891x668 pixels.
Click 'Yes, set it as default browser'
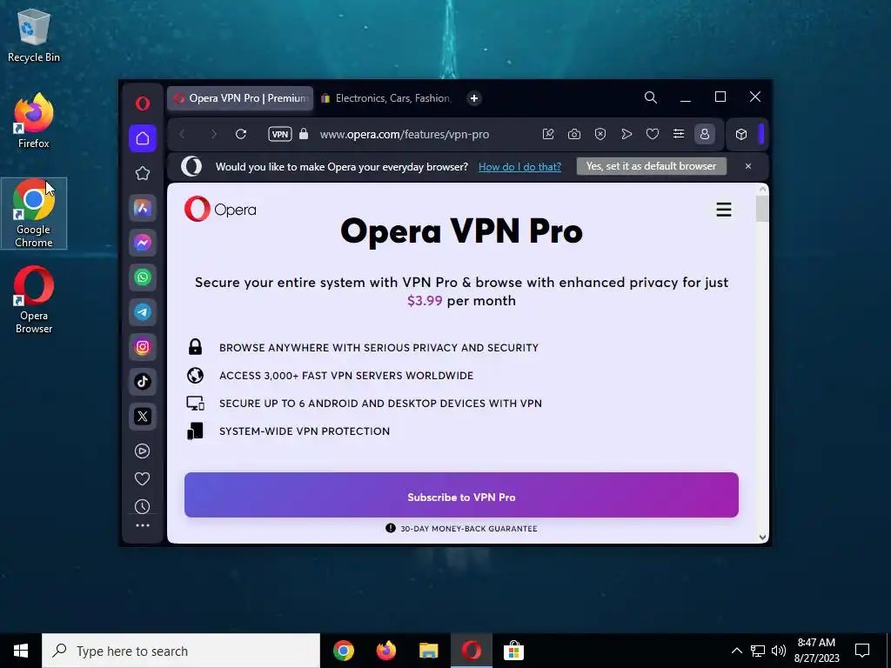tap(651, 166)
